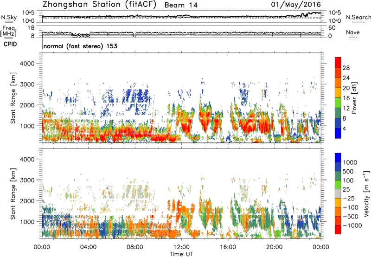The width and height of the screenshot is (371, 257).
Task: Click the 60 tick label beside Nave
Action: (332, 28)
